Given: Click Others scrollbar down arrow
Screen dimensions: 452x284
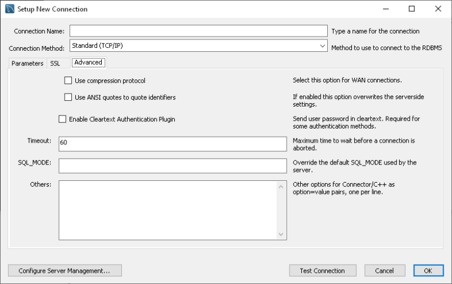Looking at the screenshot, I should coord(281,235).
